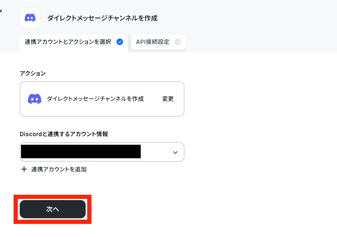Viewport: 337px width, 237px height.
Task: Add account via 連携アカウントを追加 link
Action: pos(59,169)
